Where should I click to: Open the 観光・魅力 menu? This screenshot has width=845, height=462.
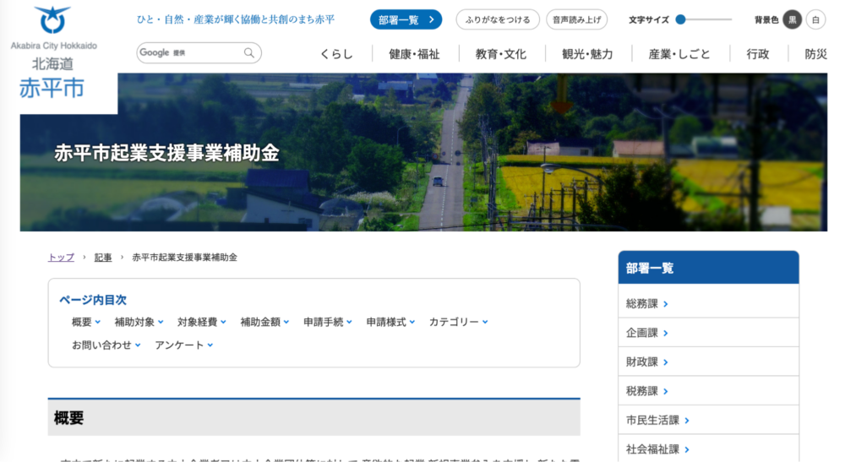point(587,54)
